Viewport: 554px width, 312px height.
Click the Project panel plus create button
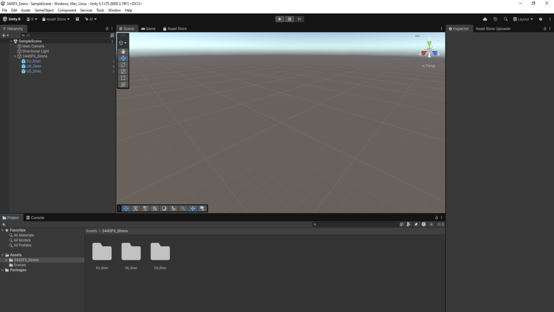(4, 224)
